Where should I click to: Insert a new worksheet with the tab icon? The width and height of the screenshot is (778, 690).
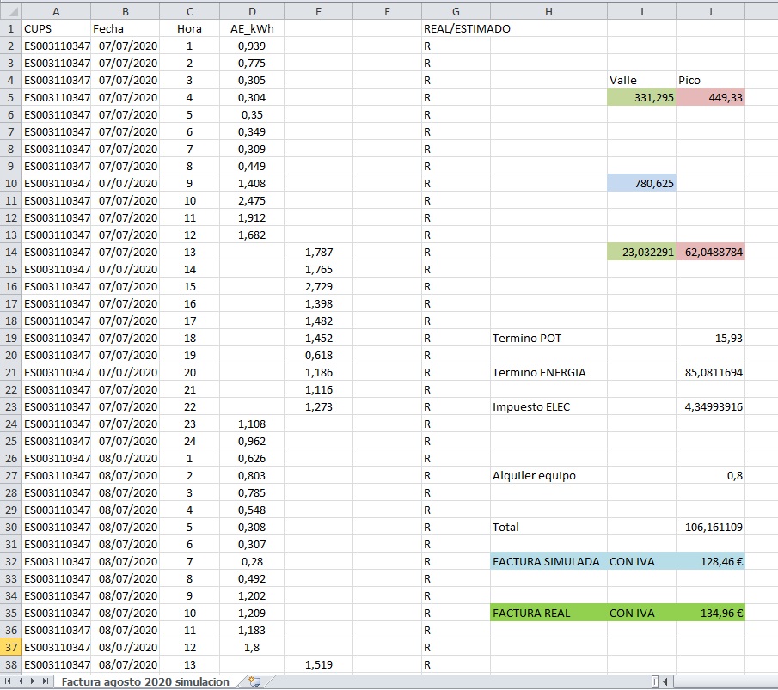(x=254, y=681)
